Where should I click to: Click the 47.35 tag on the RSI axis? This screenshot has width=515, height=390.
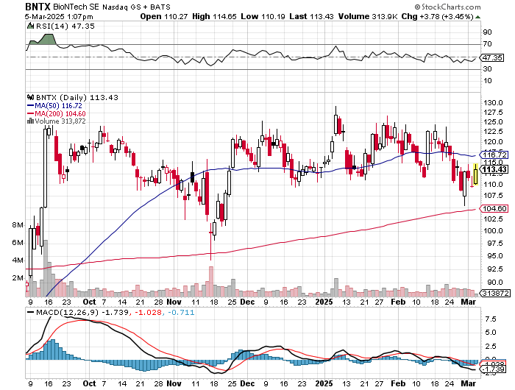492,58
